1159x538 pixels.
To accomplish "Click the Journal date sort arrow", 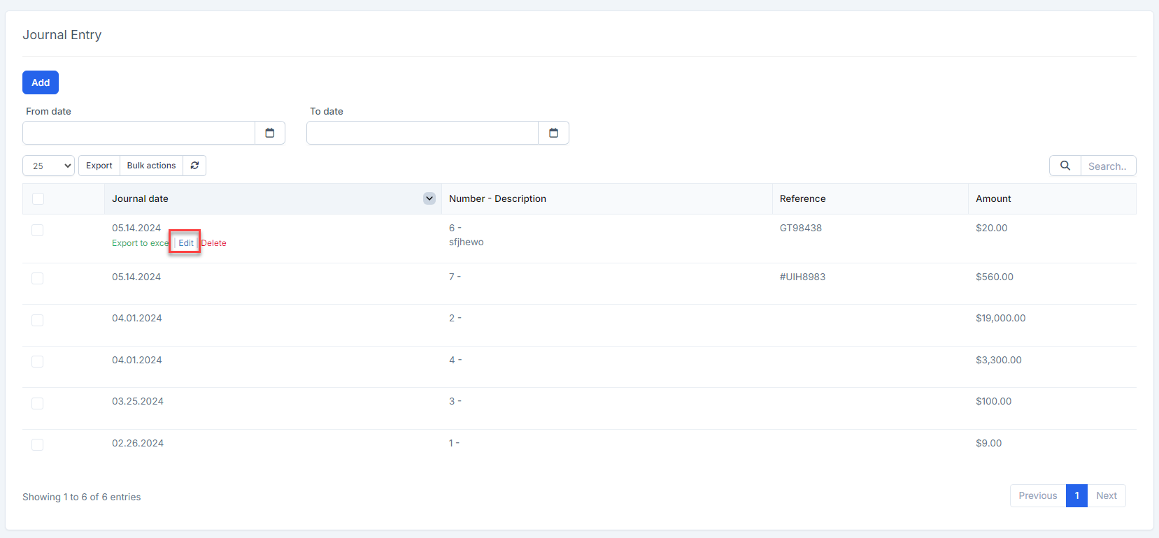I will [x=429, y=198].
